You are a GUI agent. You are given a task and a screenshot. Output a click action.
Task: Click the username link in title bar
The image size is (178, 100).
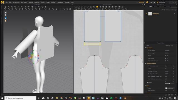[141, 2]
